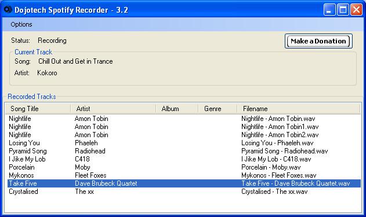Click artist The xx in the list

(x=84, y=192)
